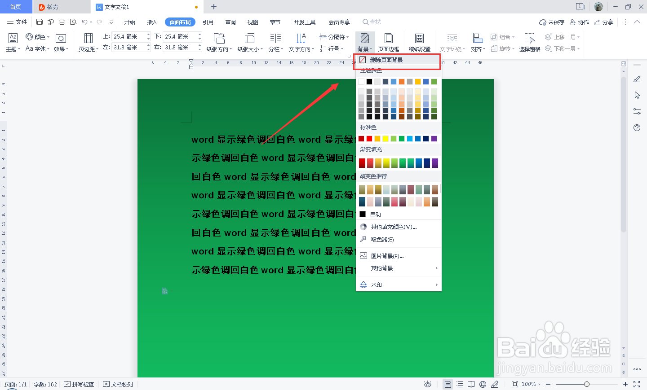The image size is (647, 390).
Task: Enter full screen from status bar
Action: pyautogui.click(x=637, y=384)
